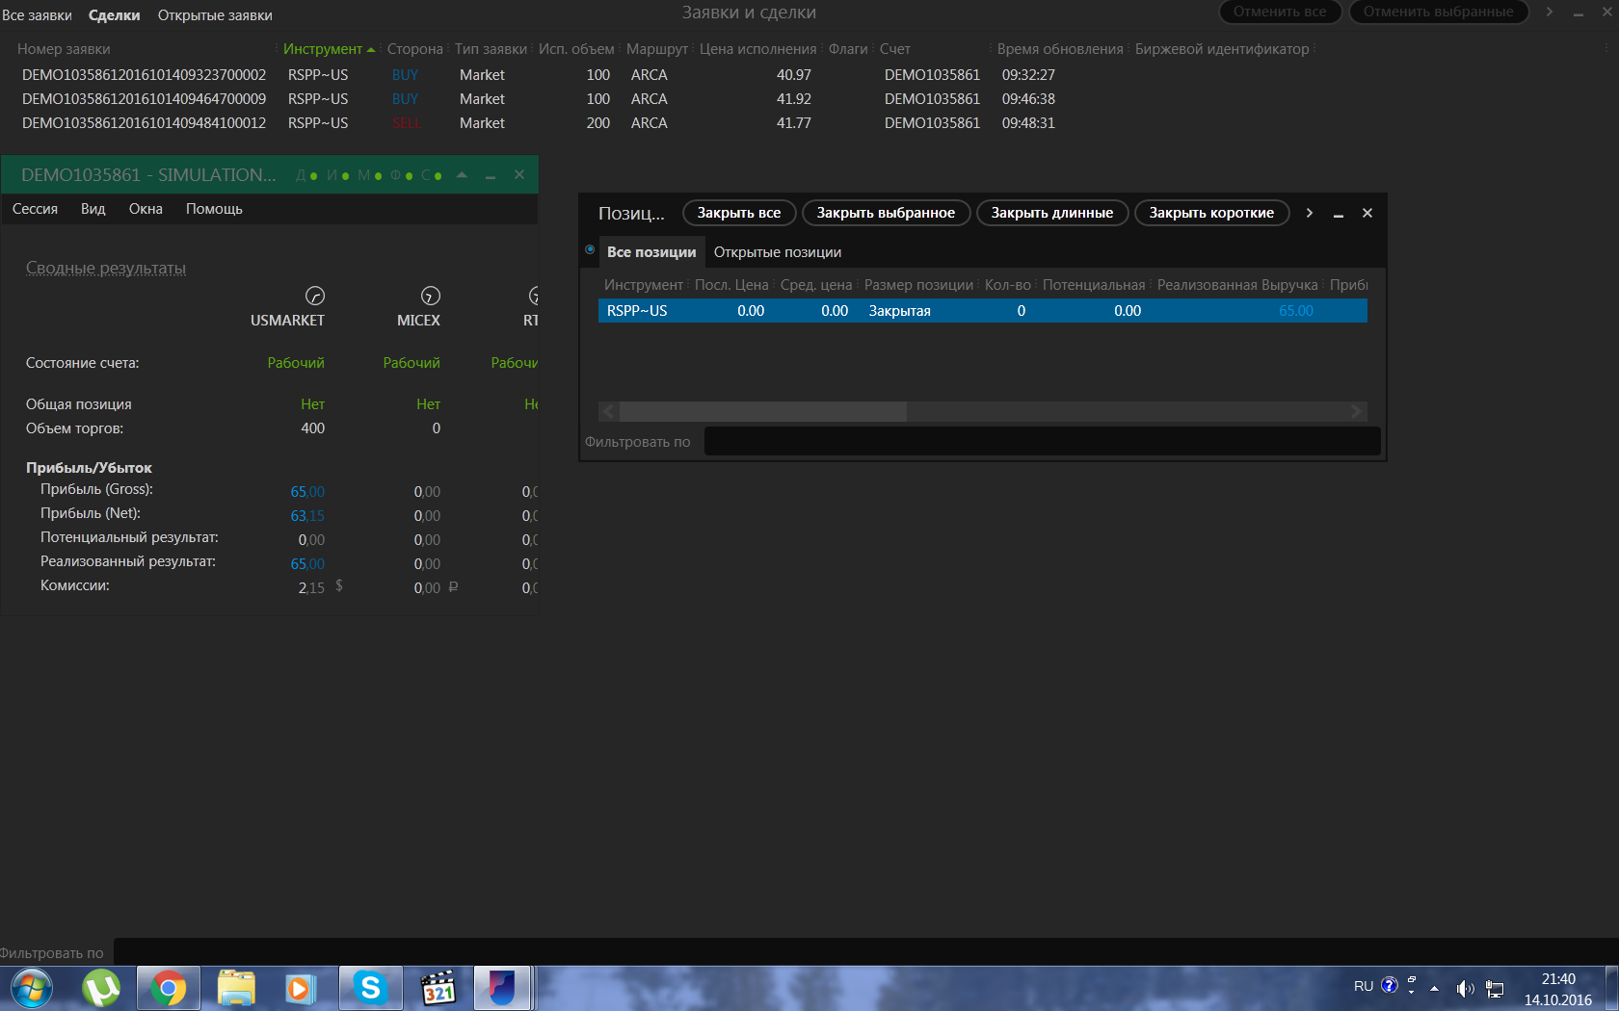Sort by the Инструмент column header
The width and height of the screenshot is (1619, 1011).
coord(323,49)
